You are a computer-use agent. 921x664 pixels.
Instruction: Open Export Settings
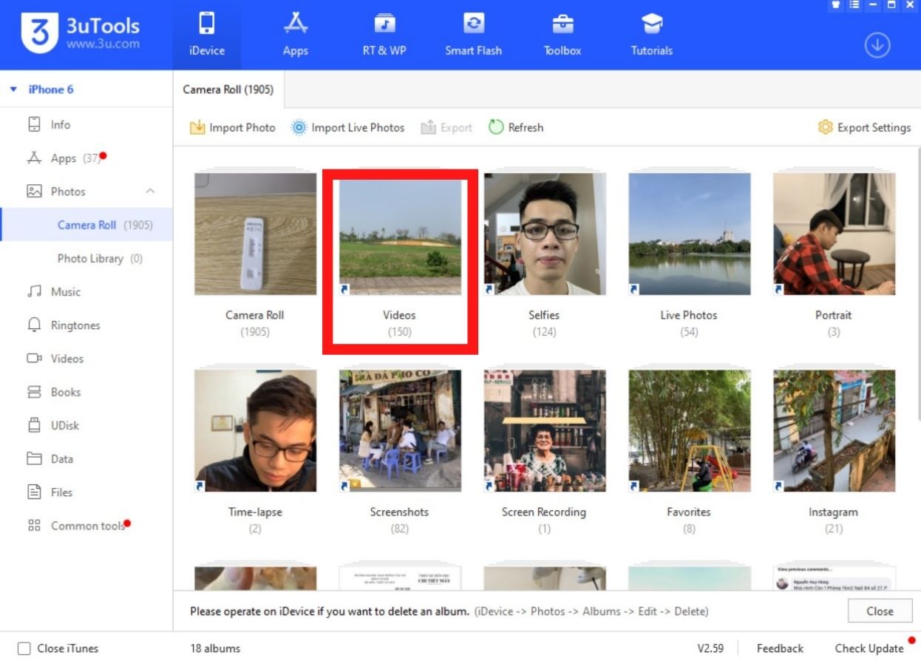click(864, 127)
